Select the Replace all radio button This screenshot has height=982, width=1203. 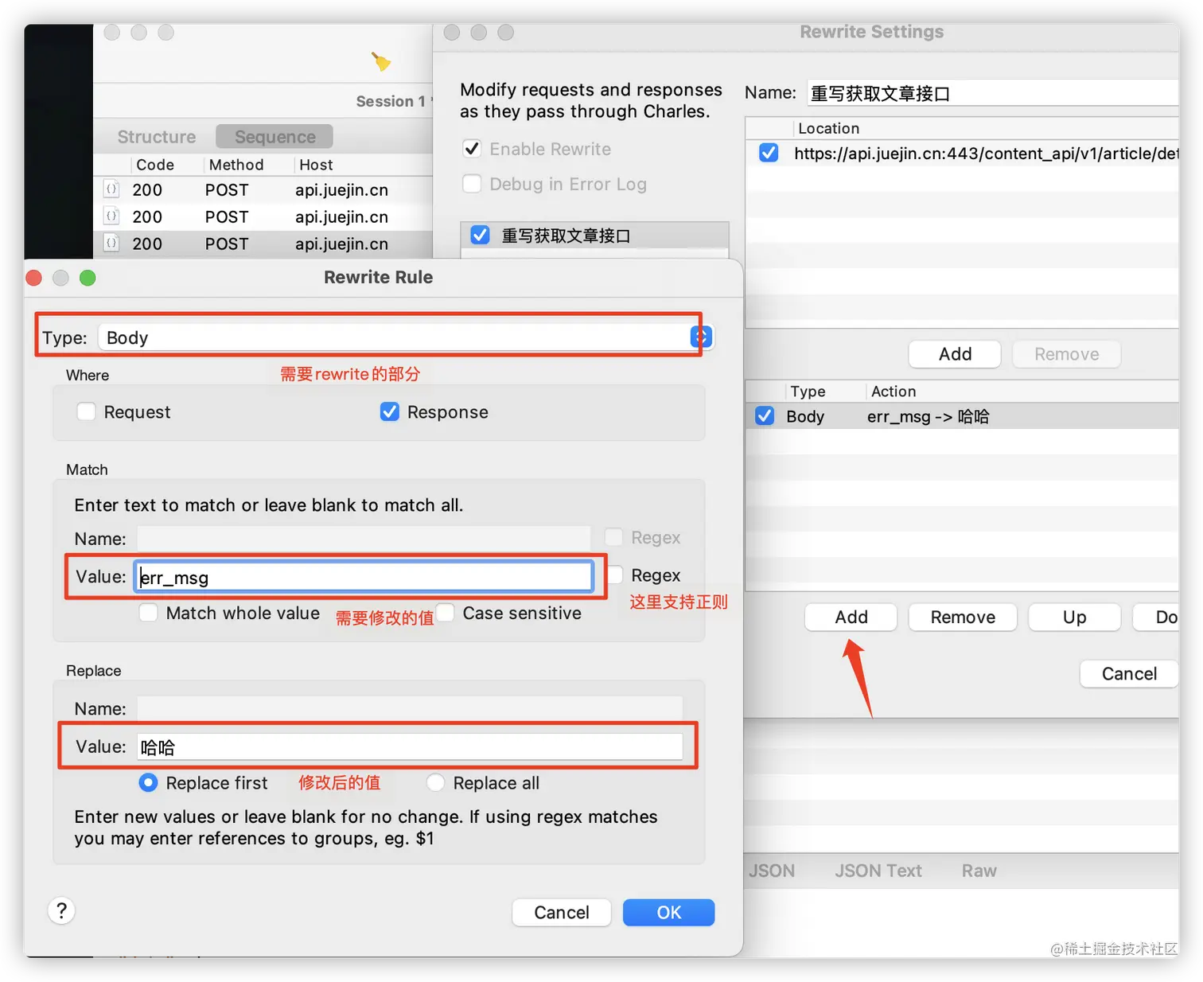coord(435,783)
